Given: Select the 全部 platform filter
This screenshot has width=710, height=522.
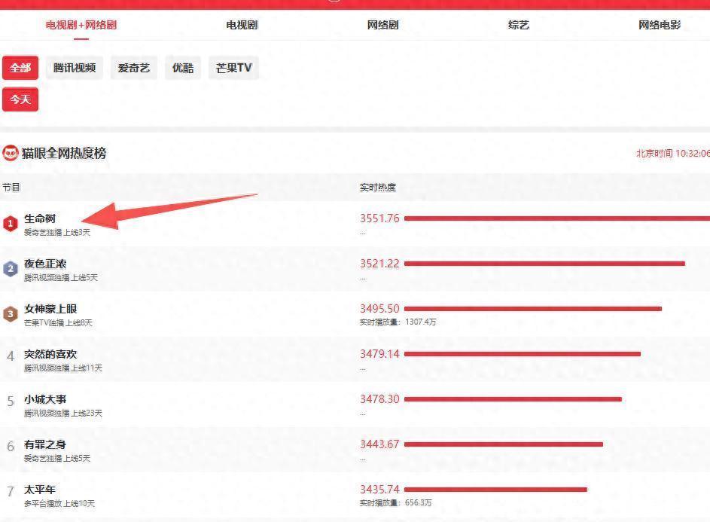Looking at the screenshot, I should (x=20, y=68).
